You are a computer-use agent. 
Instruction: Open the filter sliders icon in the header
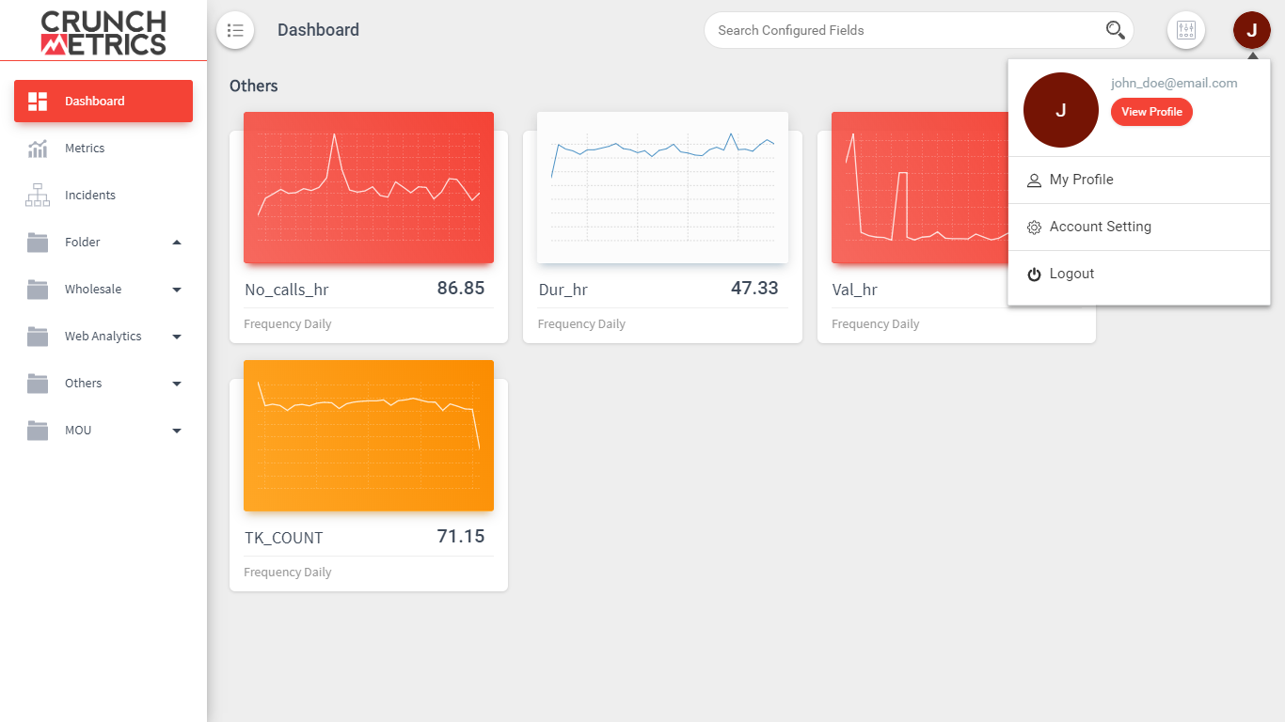[1185, 30]
